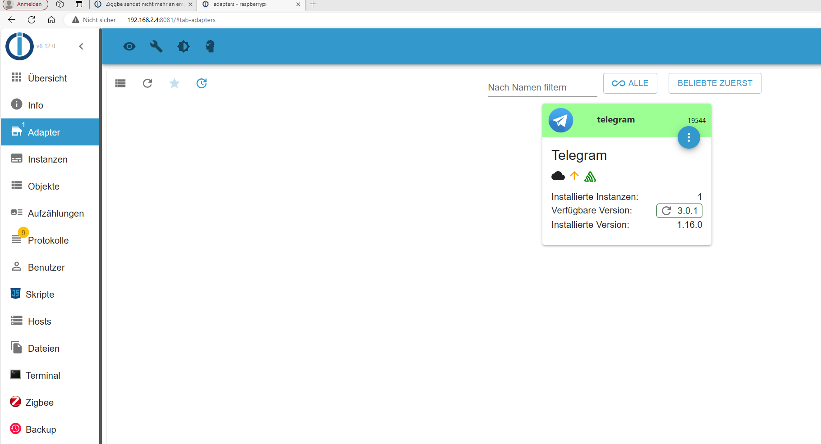Click the 'Nicht sicher' security warning
This screenshot has width=821, height=444.
[94, 20]
